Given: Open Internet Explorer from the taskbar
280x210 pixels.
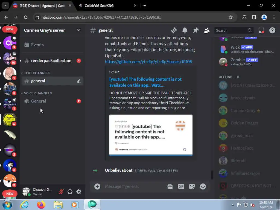Looking at the screenshot, I should tap(24, 205).
